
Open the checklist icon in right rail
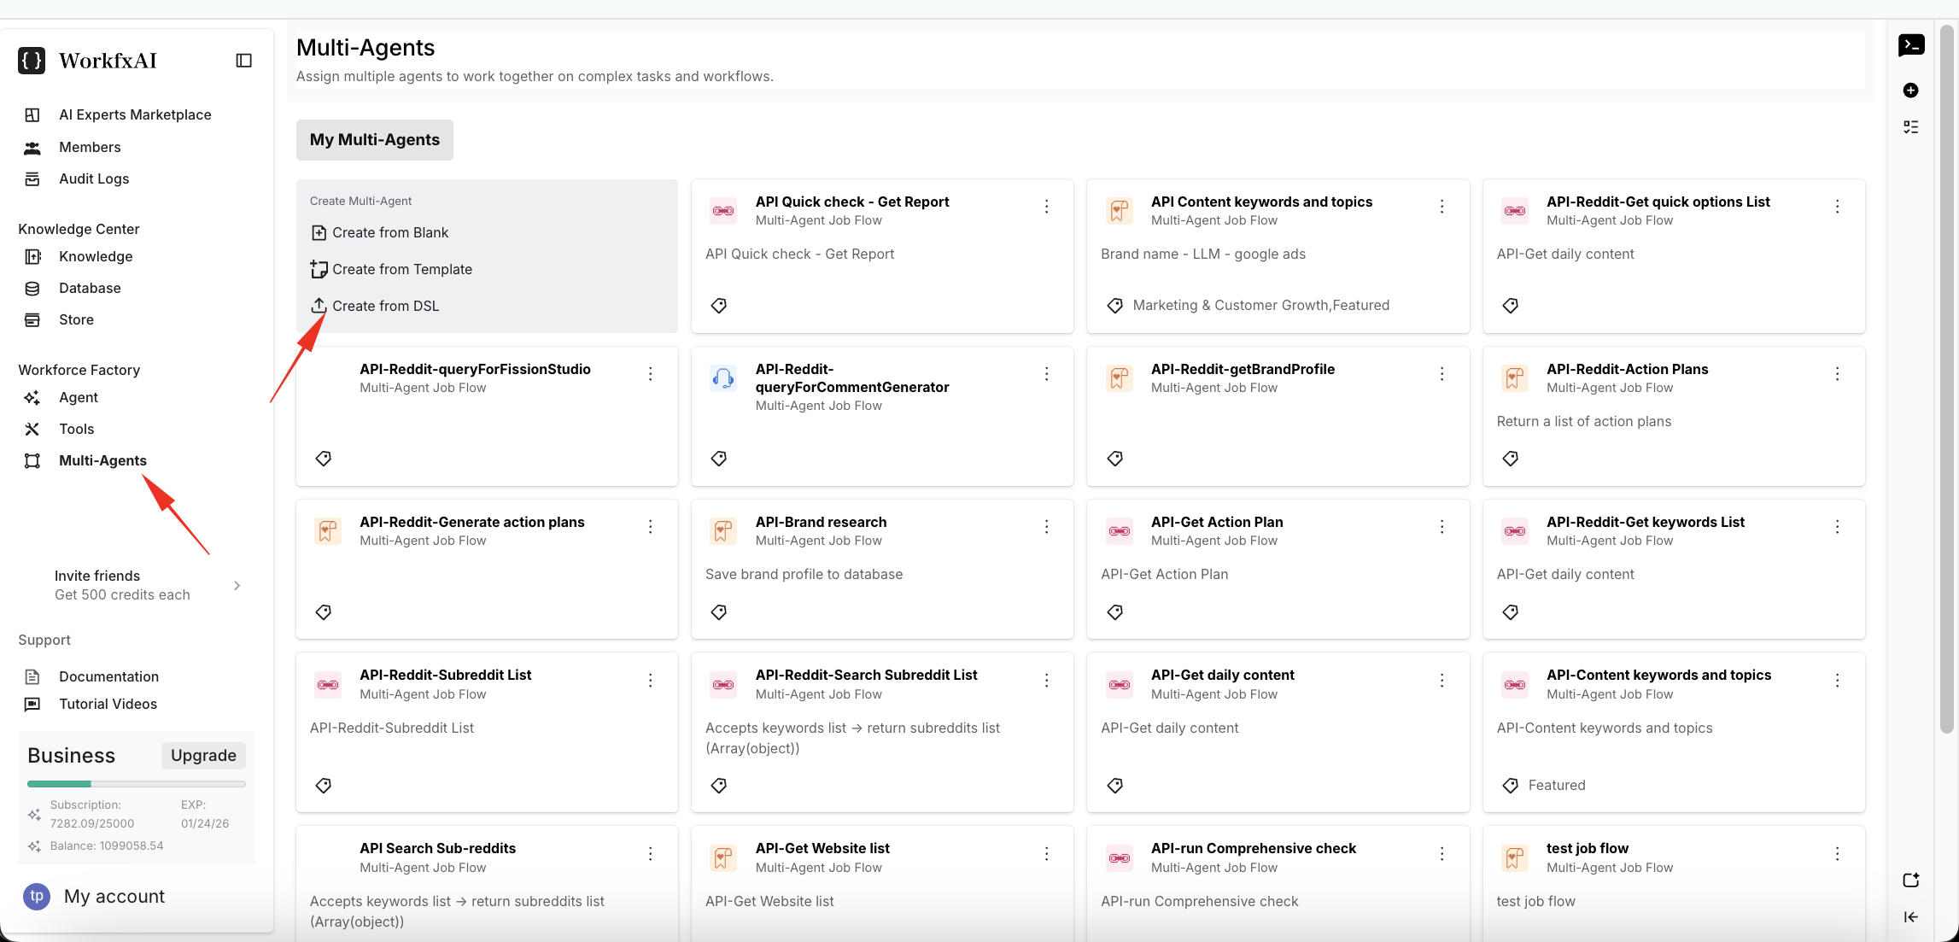click(x=1910, y=127)
